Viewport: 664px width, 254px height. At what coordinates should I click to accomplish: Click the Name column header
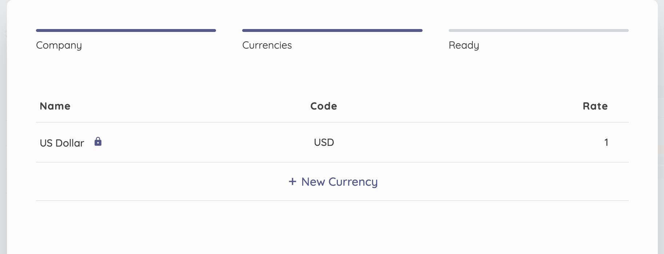coord(55,106)
